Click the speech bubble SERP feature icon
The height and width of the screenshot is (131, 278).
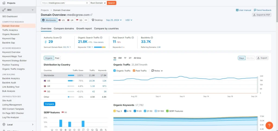(x=83, y=130)
